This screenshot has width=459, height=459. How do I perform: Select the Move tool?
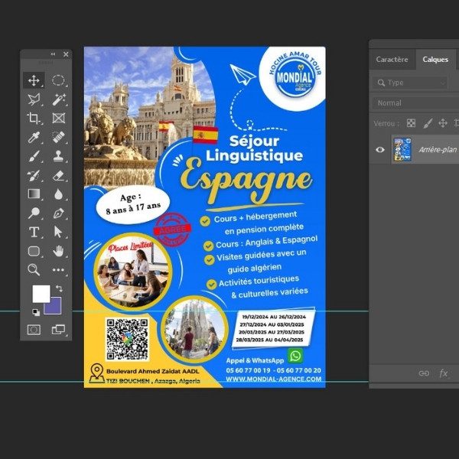pos(34,80)
